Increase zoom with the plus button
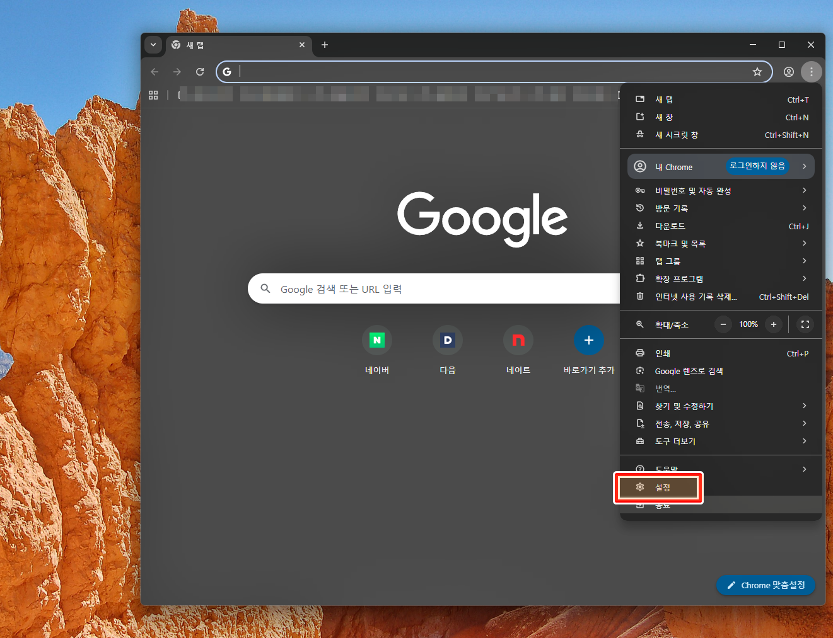 774,324
